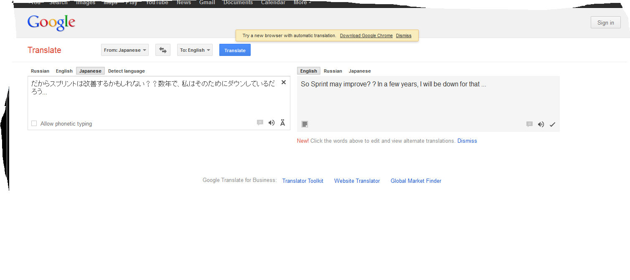The width and height of the screenshot is (630, 280).
Task: Open the Website Translator link
Action: (357, 181)
